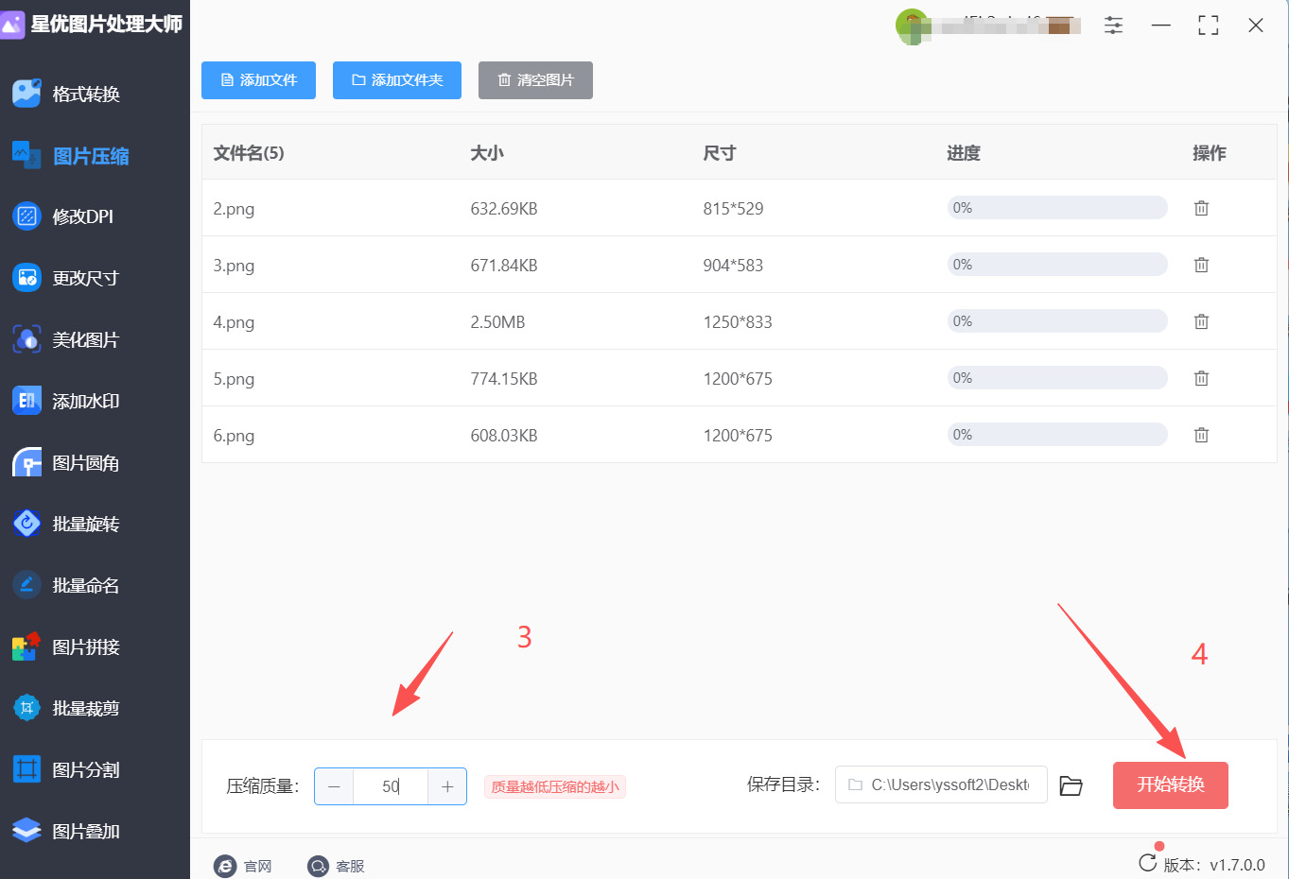Select the 5.png file name
1289x879 pixels.
(234, 379)
